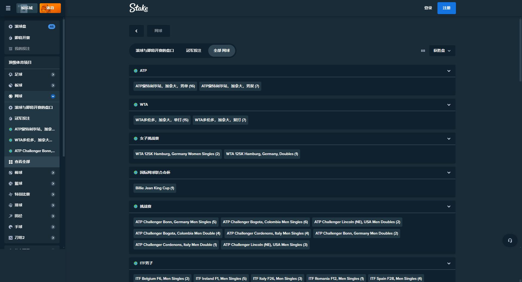
Task: Collapse the 网球 sidebar submenu arrow
Action: click(53, 96)
